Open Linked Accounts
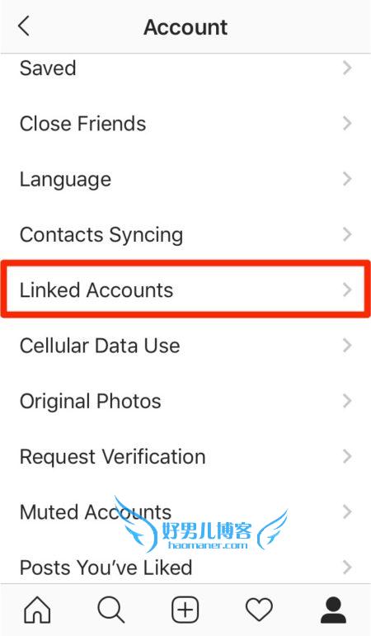Viewport: 371px width, 636px height. (185, 290)
